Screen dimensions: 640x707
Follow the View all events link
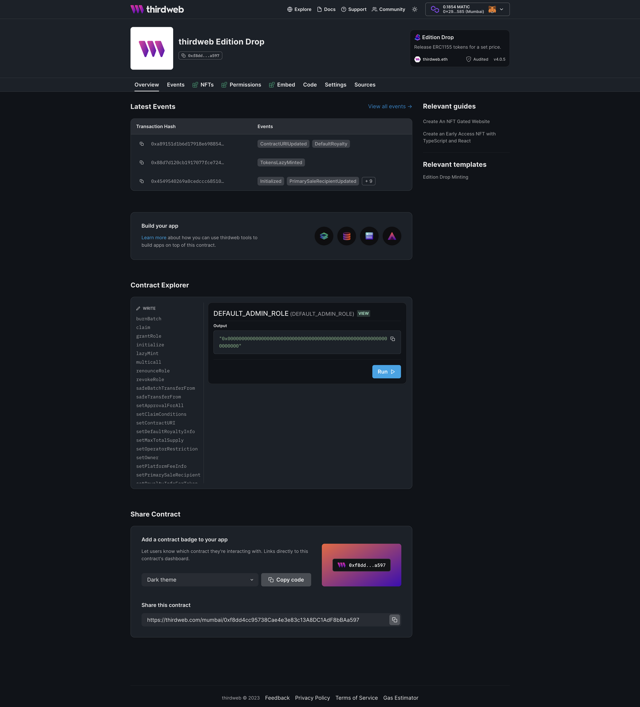pos(389,107)
